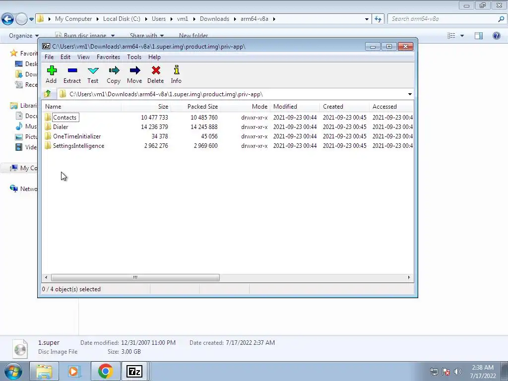This screenshot has height=381, width=508.
Task: Expand the arrow after Downloads in breadcrumb
Action: click(235, 19)
